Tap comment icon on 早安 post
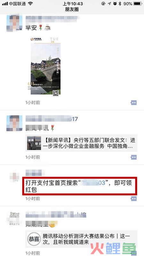This screenshot has width=144, height=256. coord(133,102)
